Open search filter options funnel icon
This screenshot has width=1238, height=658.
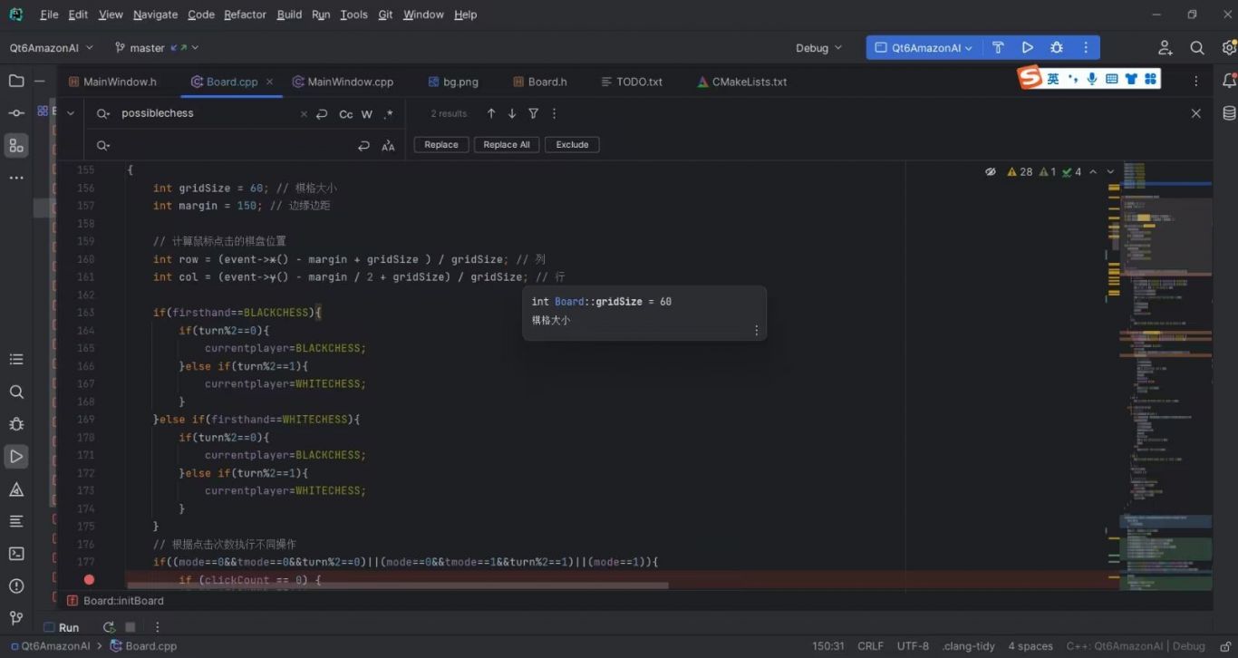point(534,113)
